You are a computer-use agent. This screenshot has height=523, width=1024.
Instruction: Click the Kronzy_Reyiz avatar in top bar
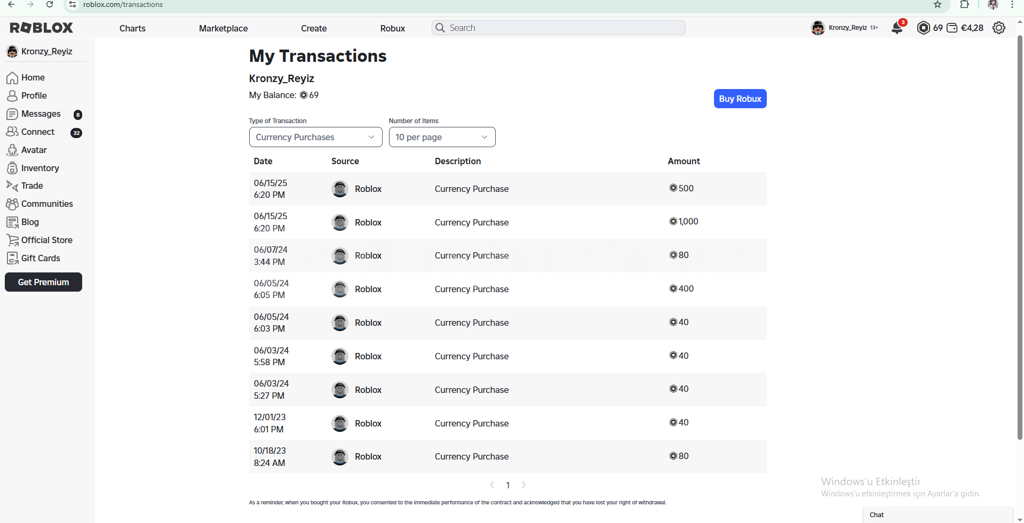817,28
